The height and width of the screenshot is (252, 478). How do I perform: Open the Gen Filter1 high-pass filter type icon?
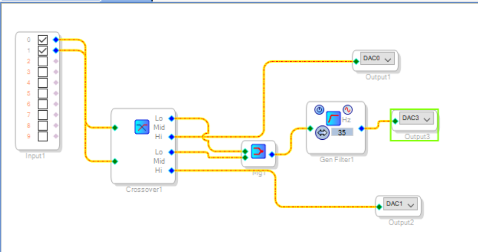pos(333,118)
